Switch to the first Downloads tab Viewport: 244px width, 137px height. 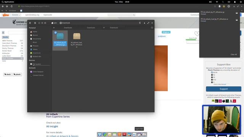[x=68, y=28]
